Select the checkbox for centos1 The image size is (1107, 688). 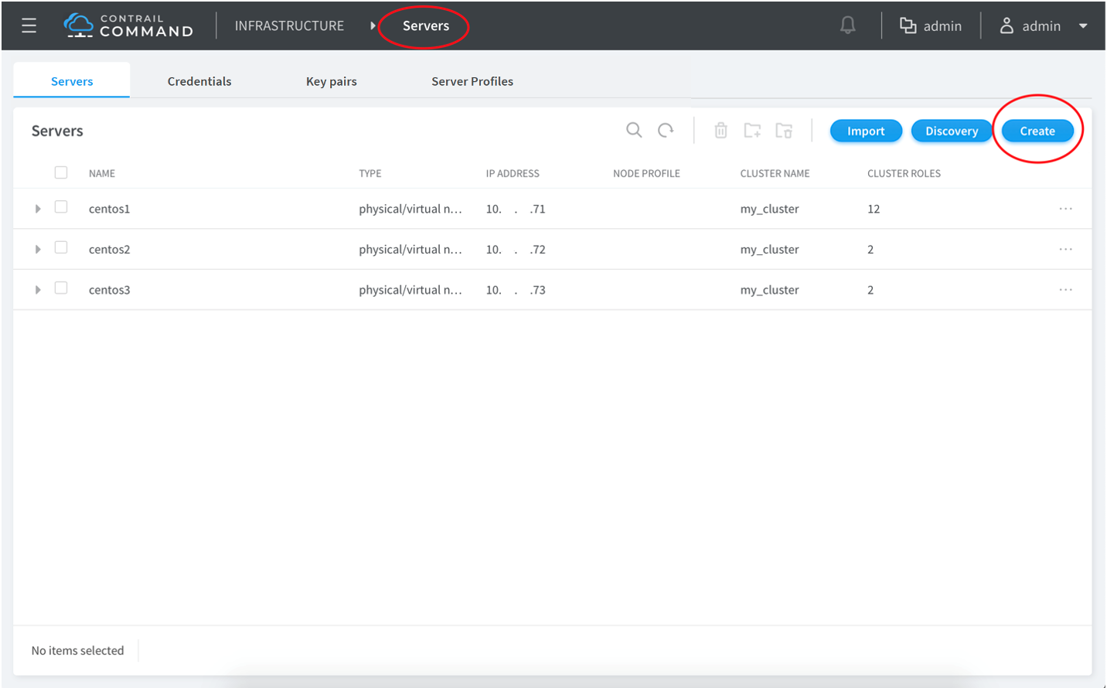point(61,207)
